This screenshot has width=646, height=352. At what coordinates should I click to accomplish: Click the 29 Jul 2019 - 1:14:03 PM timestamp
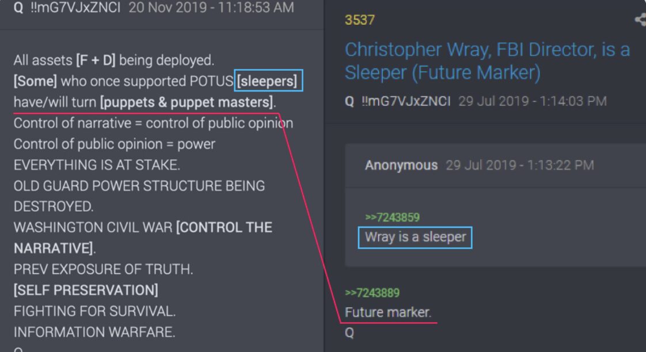point(533,101)
